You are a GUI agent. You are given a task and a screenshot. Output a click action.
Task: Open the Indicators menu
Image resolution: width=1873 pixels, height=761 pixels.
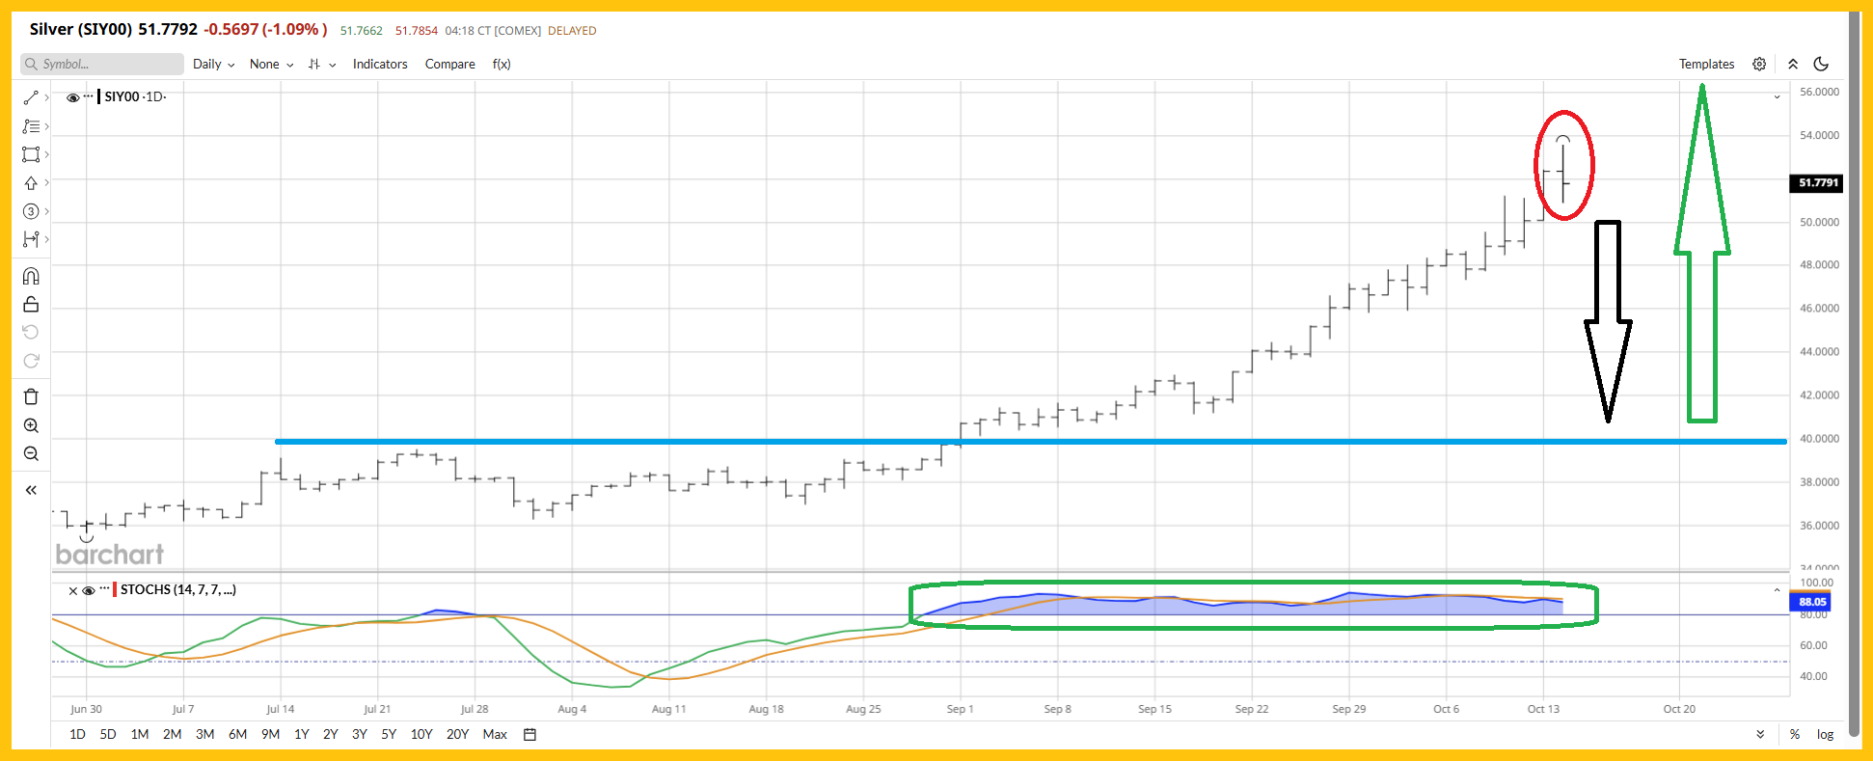coord(380,64)
